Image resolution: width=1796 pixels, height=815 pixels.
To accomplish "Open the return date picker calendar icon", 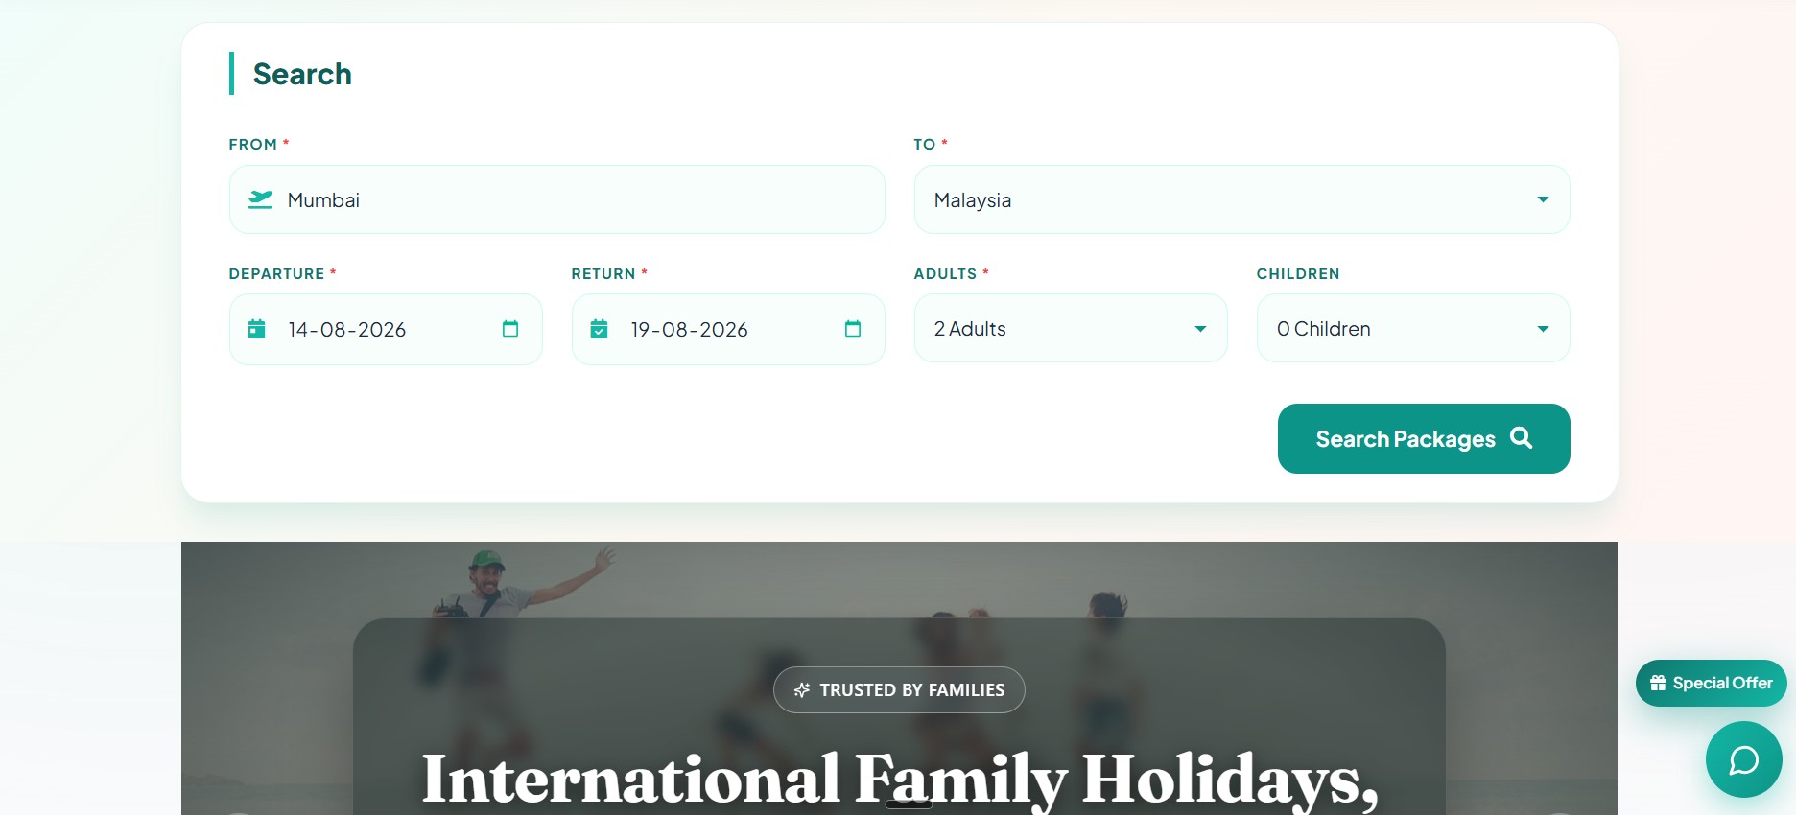I will (853, 329).
